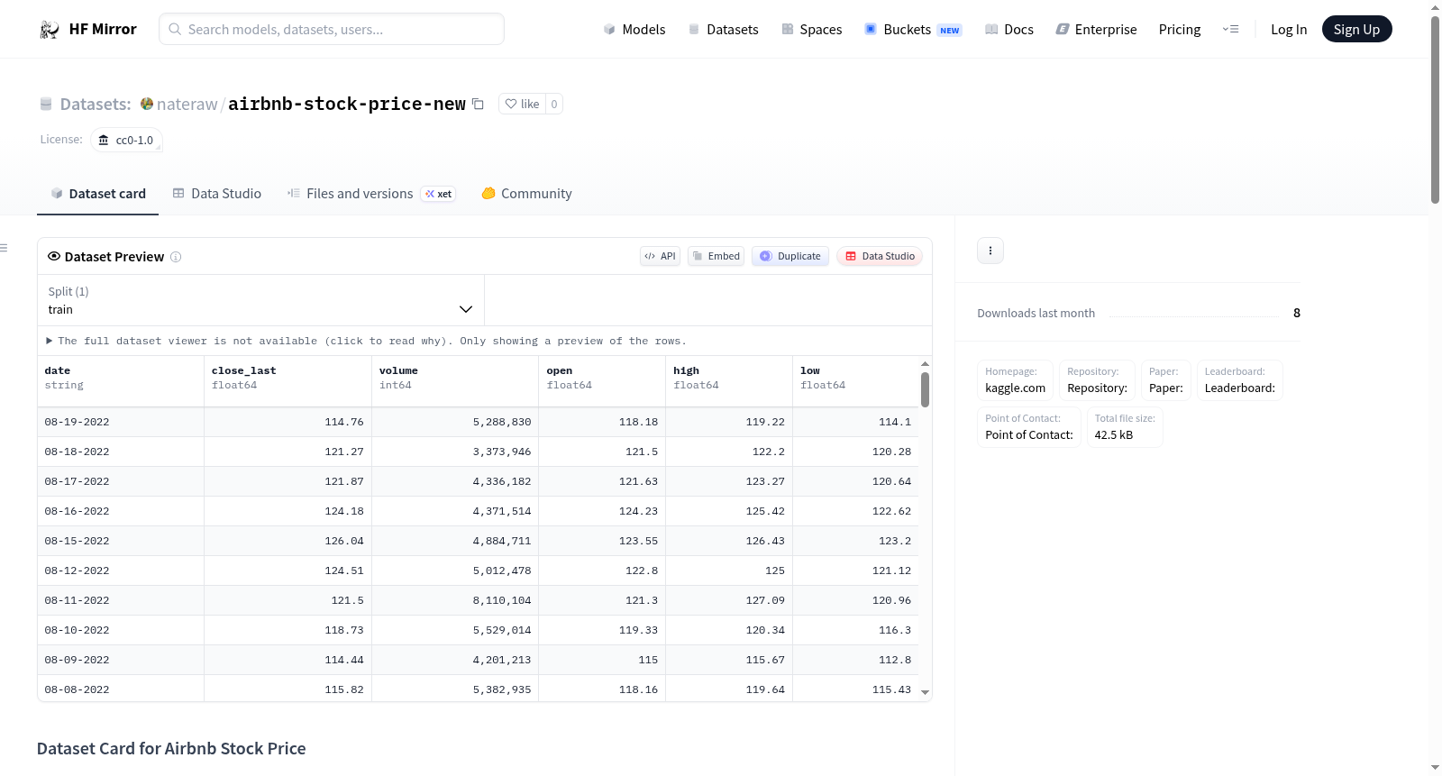Select the 08-19-2022 date cell
This screenshot has height=776, width=1442.
click(x=121, y=422)
